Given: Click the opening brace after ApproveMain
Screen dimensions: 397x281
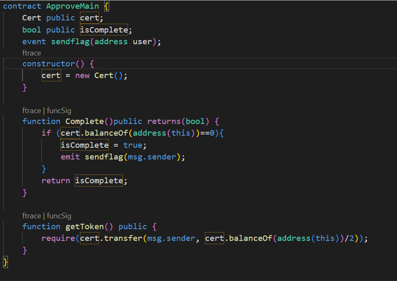Looking at the screenshot, I should [x=106, y=6].
